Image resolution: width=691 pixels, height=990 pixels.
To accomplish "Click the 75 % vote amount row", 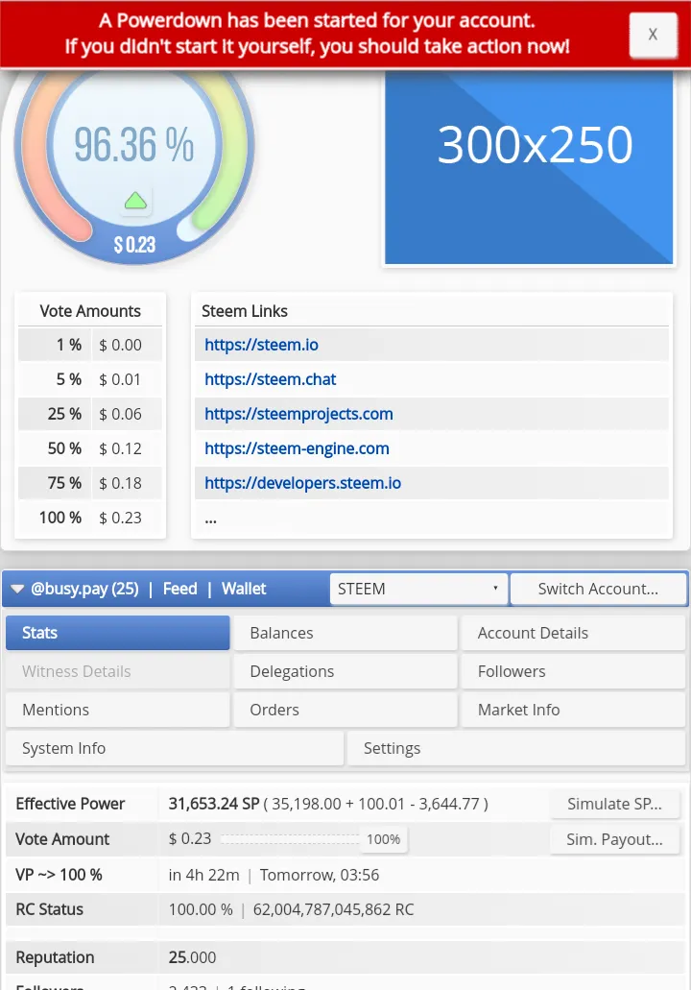I will (90, 484).
